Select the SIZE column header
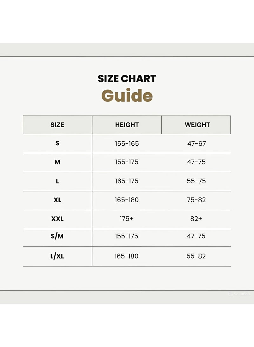Image resolution: width=254 pixels, height=347 pixels. click(57, 125)
